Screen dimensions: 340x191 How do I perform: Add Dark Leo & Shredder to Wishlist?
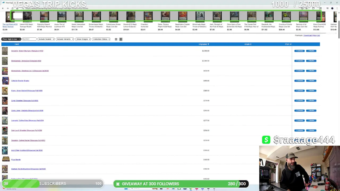click(x=311, y=131)
